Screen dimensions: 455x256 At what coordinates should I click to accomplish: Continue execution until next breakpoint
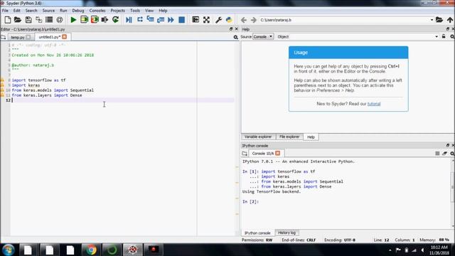point(171,20)
